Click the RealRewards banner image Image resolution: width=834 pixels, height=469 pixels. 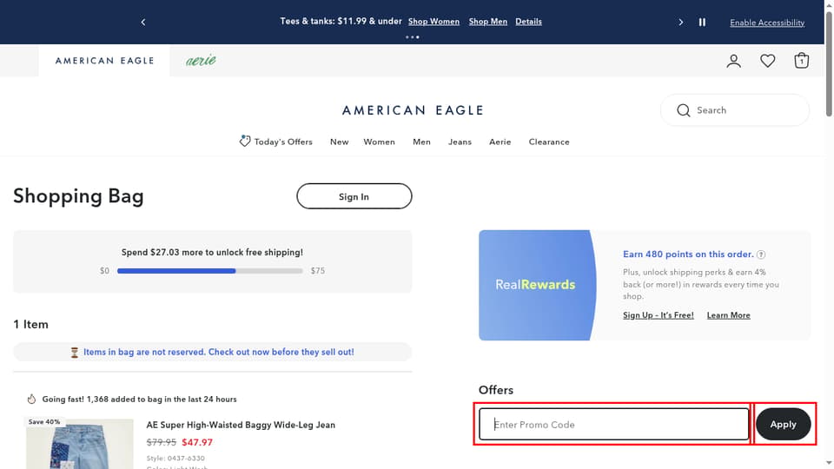(537, 285)
